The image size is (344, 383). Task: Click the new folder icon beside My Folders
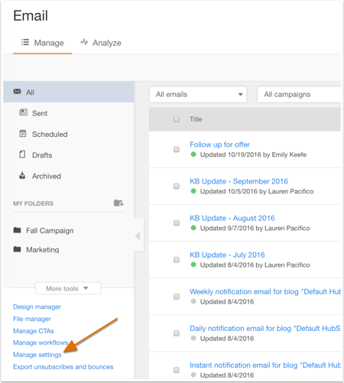[x=118, y=203]
